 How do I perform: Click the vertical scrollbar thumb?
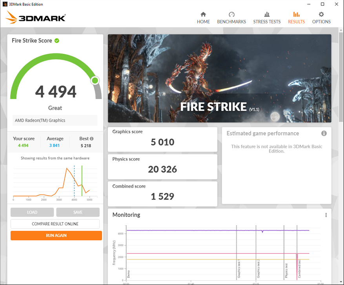(341, 77)
